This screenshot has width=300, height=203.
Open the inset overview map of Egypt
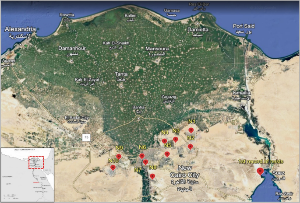pos(28,175)
